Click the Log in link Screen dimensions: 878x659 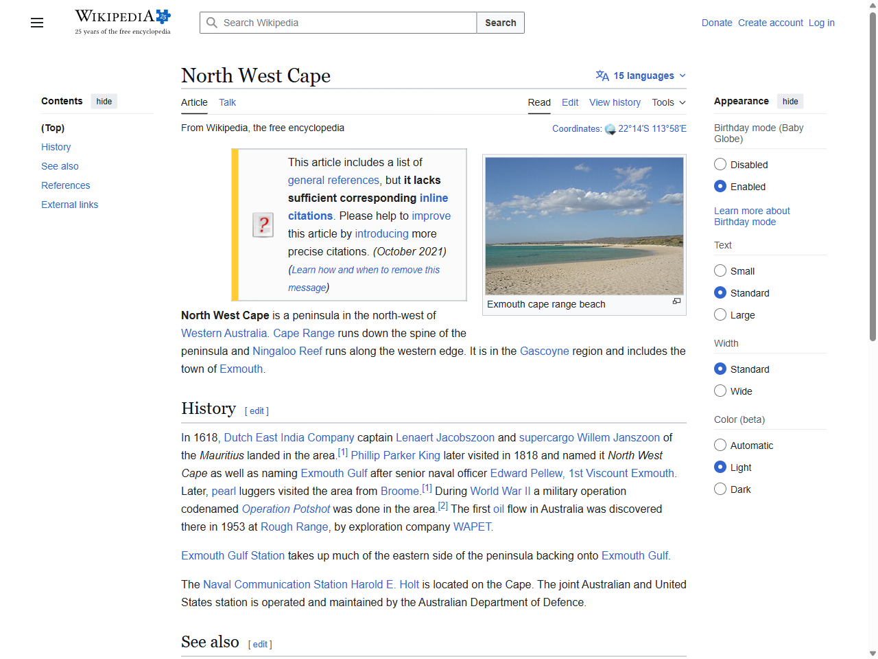pos(822,23)
